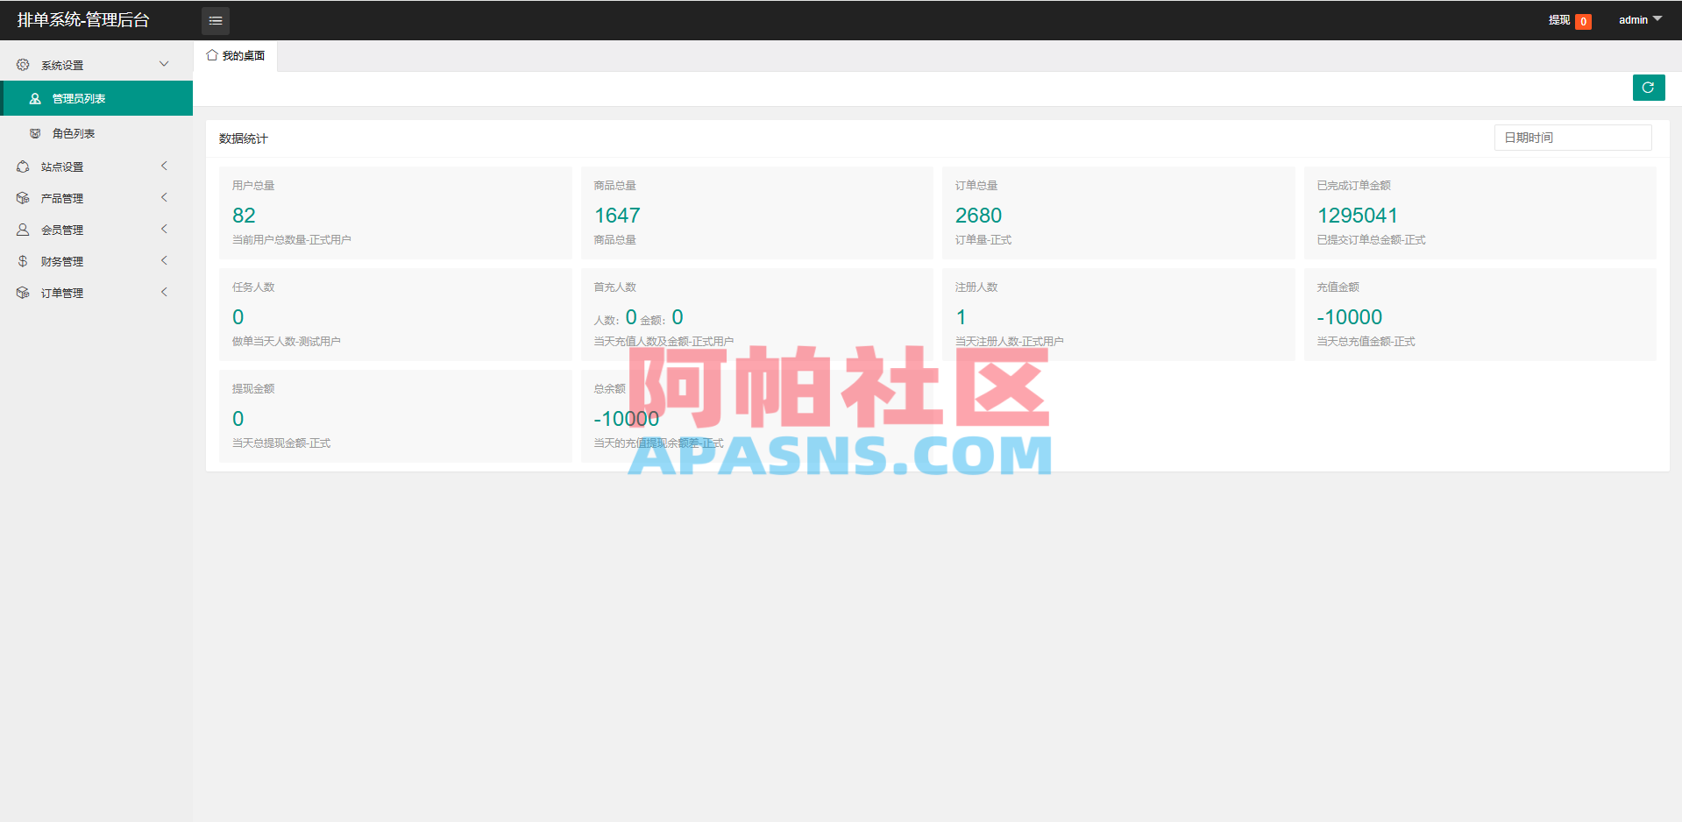Image resolution: width=1682 pixels, height=822 pixels.
Task: Open the 财务管理 finance menu
Action: pyautogui.click(x=61, y=260)
